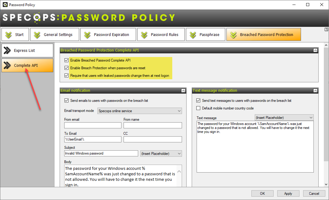Go to Password Rules tab
Screen dimensions: 329x200
tap(161, 34)
